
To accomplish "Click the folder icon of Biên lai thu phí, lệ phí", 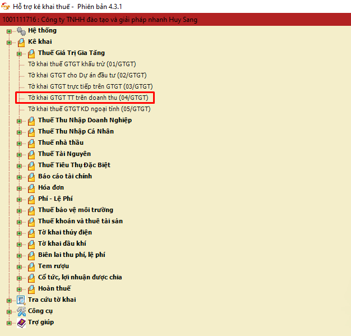I will (x=31, y=256).
